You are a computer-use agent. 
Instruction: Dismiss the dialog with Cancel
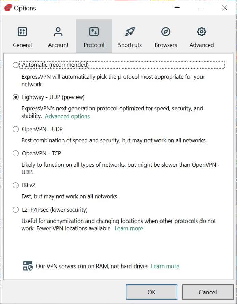coord(208,292)
